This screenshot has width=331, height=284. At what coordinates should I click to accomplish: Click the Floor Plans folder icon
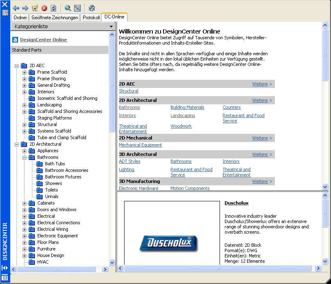(32, 242)
